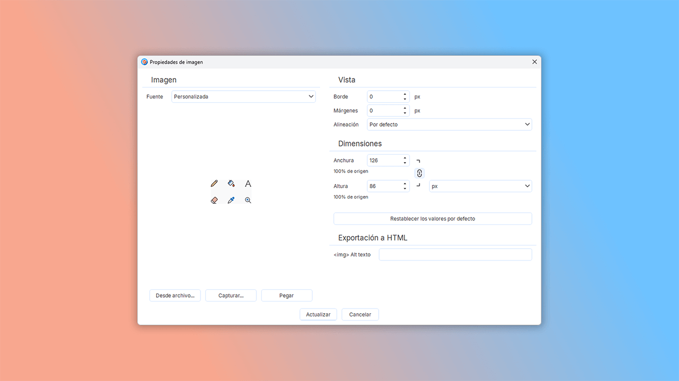Decrease the Márgenes value with down arrow
Image resolution: width=679 pixels, height=381 pixels.
pos(405,113)
